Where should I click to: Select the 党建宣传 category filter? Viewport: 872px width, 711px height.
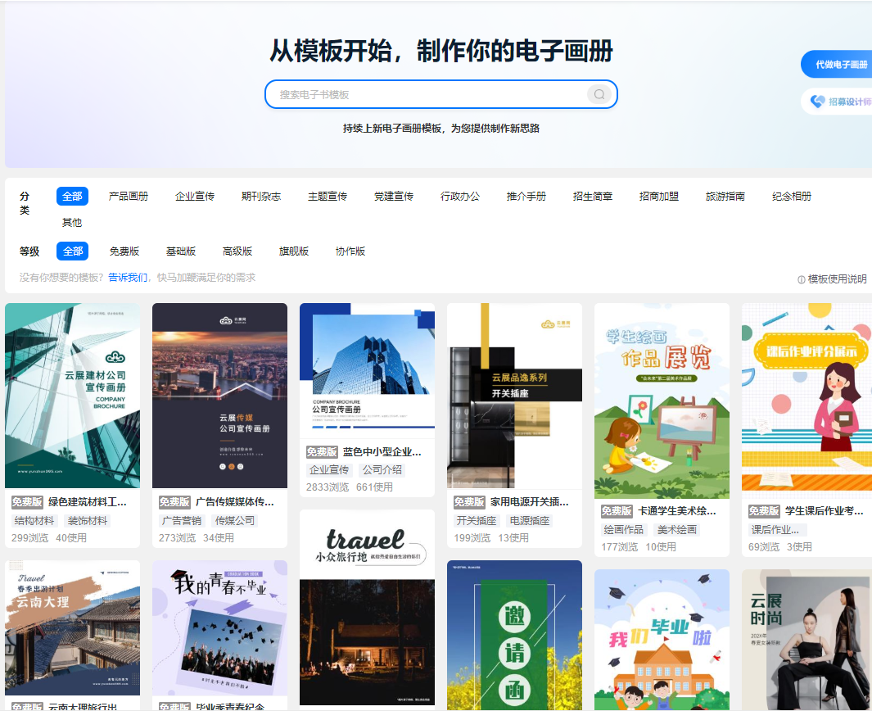coord(393,197)
